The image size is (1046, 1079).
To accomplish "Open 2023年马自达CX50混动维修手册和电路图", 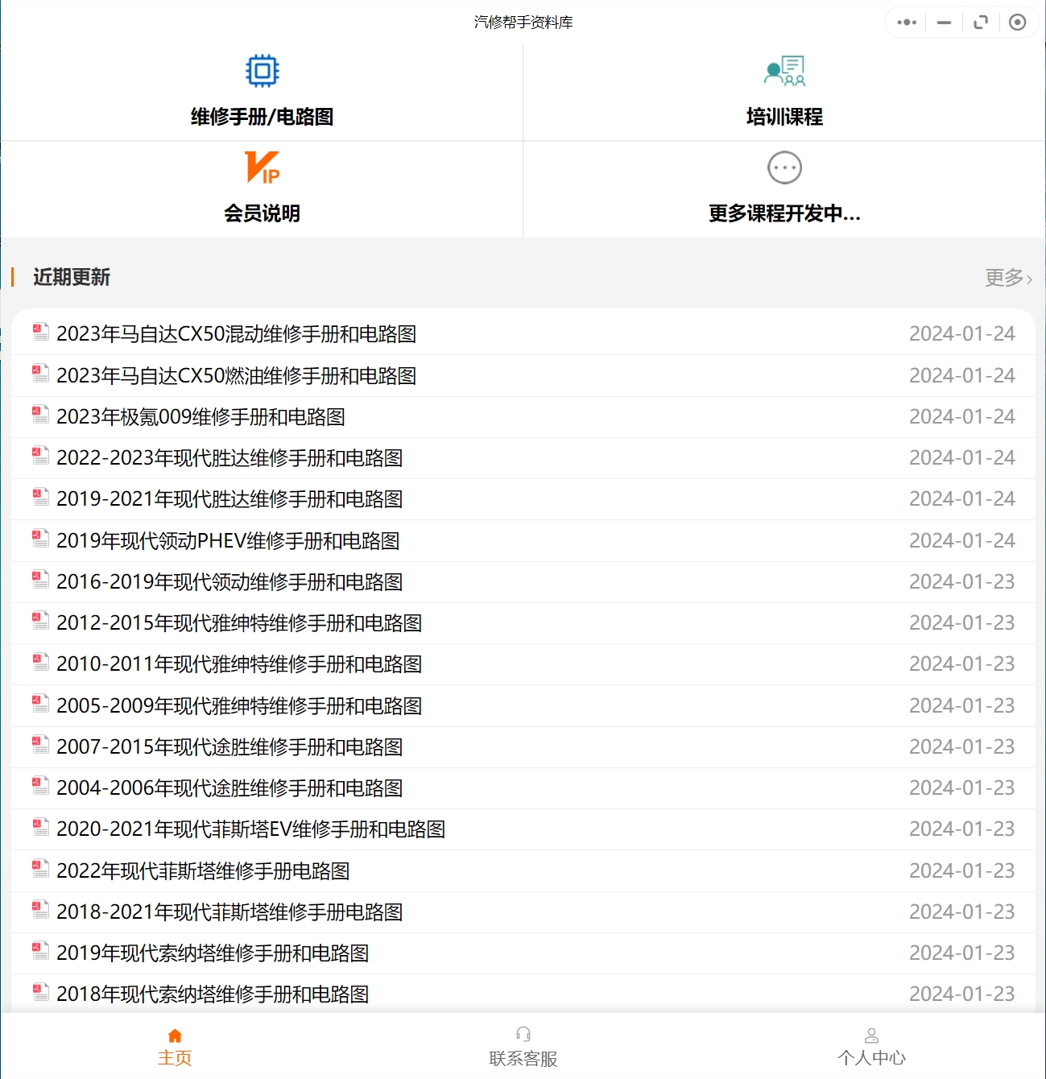I will 238,333.
